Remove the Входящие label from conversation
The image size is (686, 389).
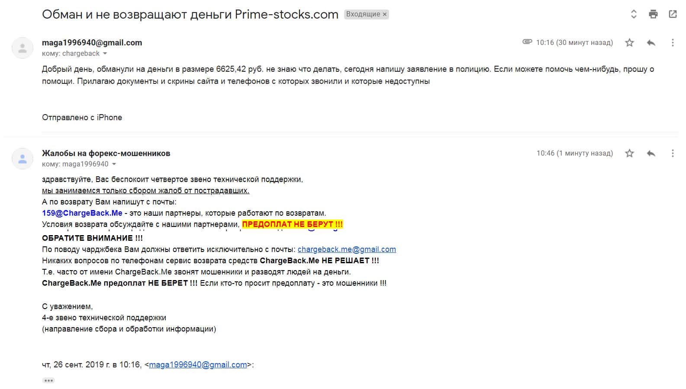[x=384, y=14]
